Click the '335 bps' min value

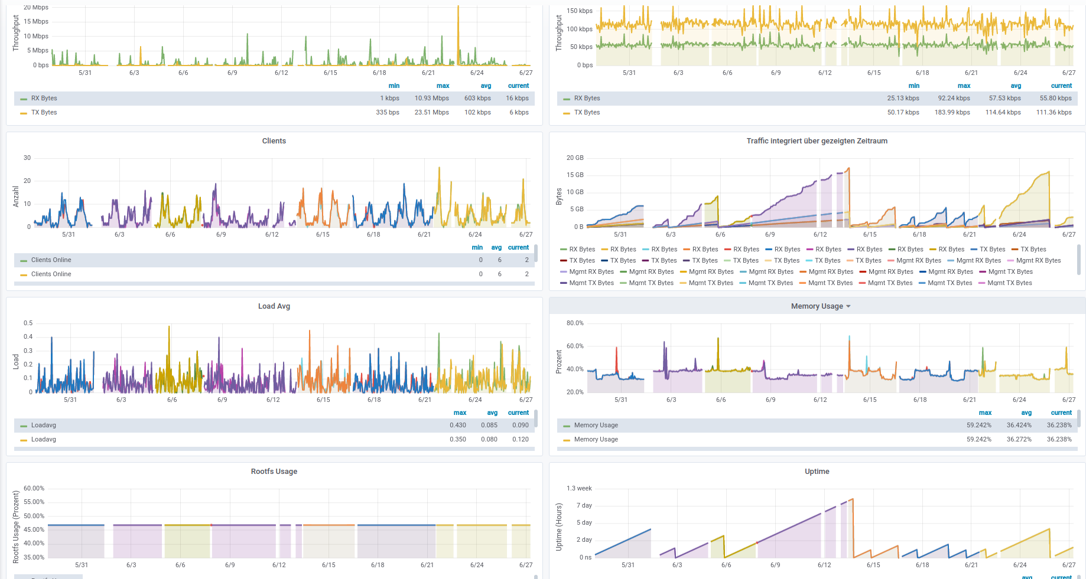[388, 113]
